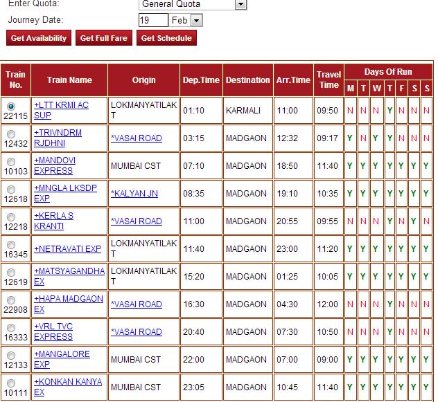This screenshot has width=438, height=402.
Task: Click the Travel Time column header
Action: (329, 80)
